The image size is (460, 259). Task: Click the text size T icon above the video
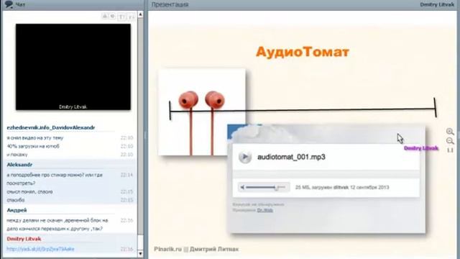[121, 17]
